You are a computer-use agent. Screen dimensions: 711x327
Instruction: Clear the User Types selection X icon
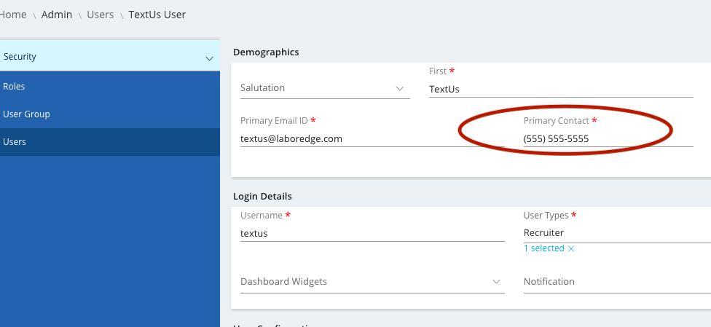click(x=571, y=249)
